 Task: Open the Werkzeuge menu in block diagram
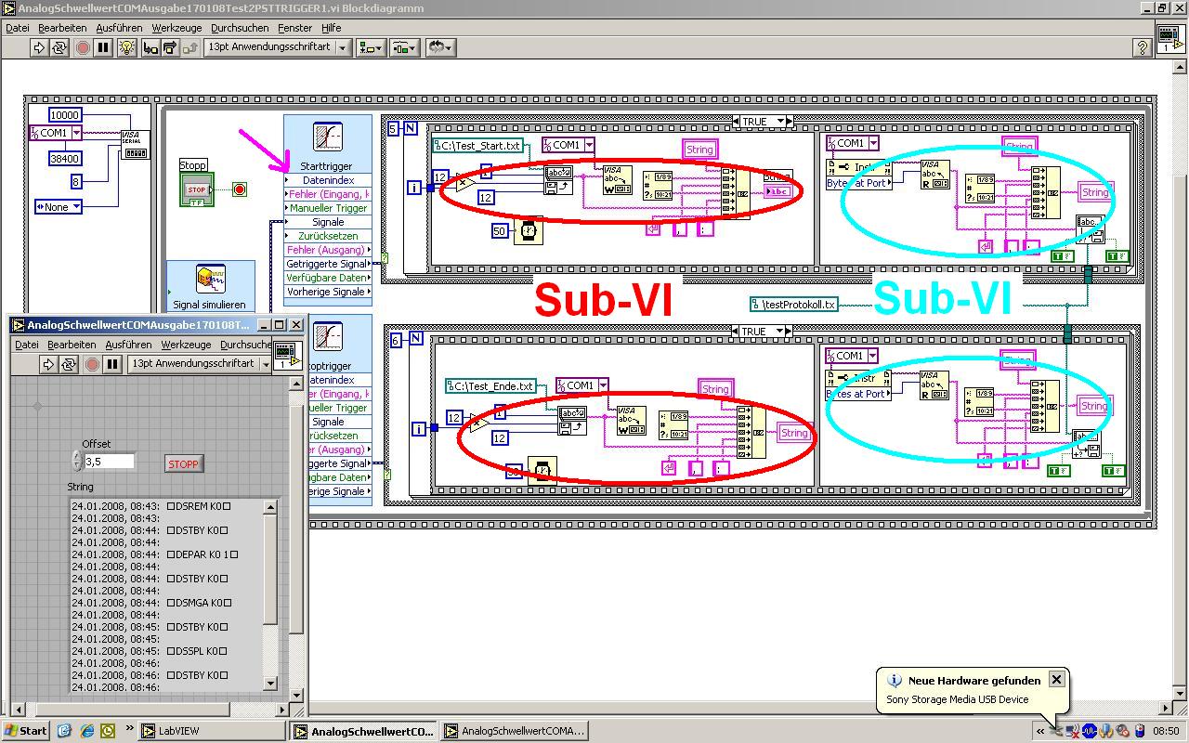pyautogui.click(x=176, y=28)
